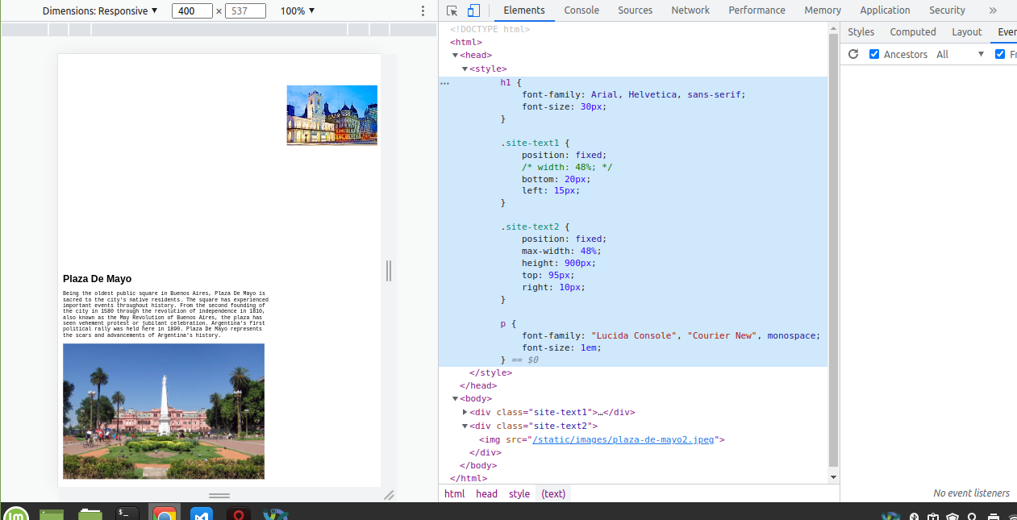Collapse the head element node

click(455, 56)
